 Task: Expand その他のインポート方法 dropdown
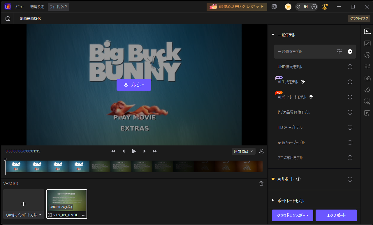(24, 215)
